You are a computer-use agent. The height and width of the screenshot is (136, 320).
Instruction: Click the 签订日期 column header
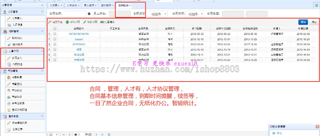click(197, 28)
